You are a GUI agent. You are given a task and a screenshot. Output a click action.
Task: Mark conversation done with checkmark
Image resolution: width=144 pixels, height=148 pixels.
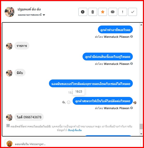(133, 12)
